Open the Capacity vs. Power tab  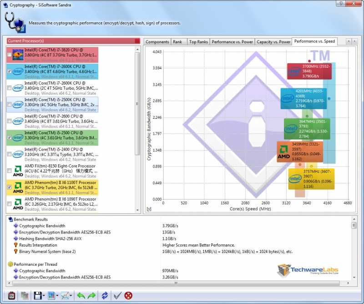[273, 42]
